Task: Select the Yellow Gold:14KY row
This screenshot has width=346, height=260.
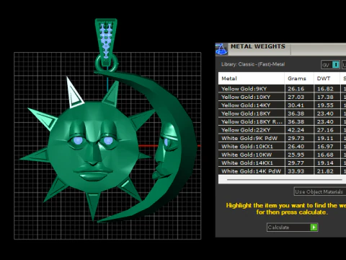Action: click(x=282, y=105)
